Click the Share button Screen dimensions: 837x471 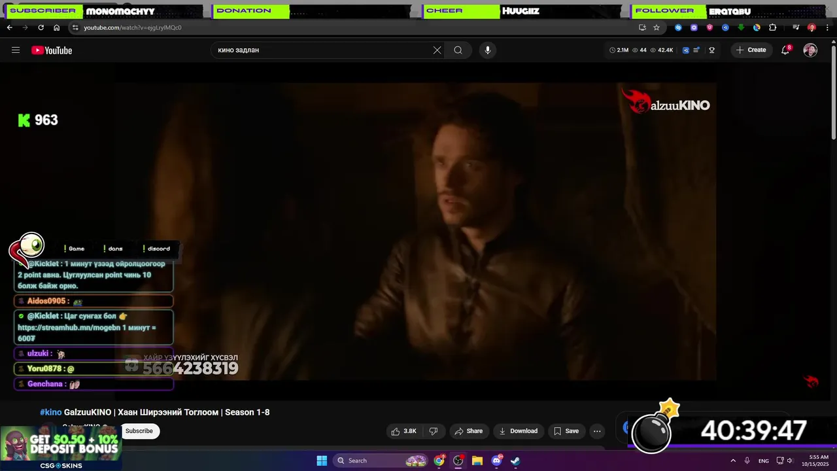tap(469, 431)
